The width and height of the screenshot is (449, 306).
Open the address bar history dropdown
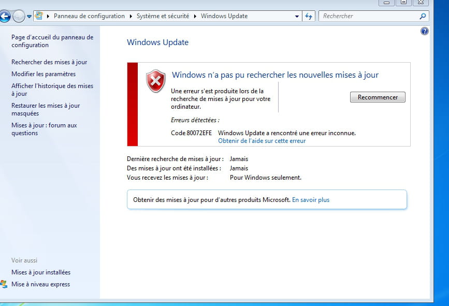297,17
